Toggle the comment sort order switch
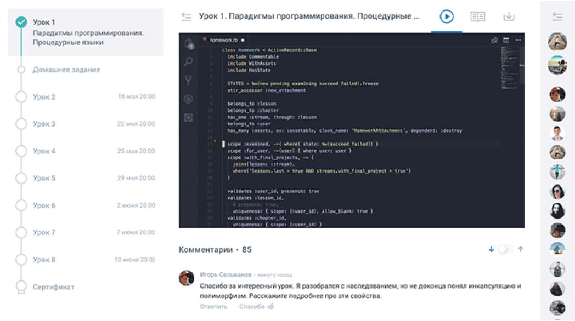The height and width of the screenshot is (321, 575). [506, 249]
